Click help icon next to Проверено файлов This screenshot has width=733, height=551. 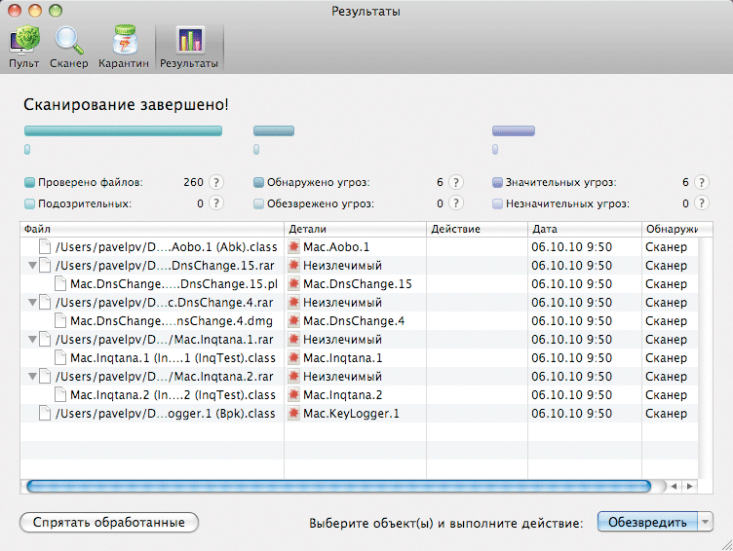click(x=215, y=182)
